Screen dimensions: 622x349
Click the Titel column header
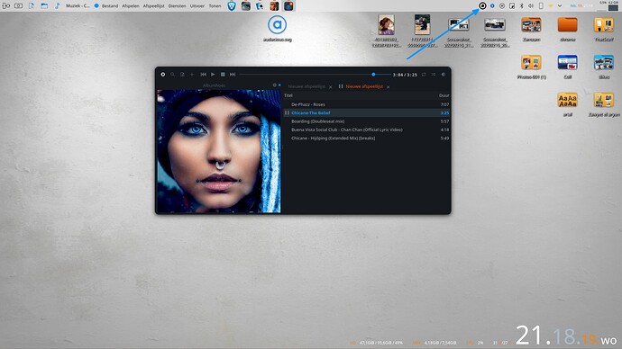288,95
